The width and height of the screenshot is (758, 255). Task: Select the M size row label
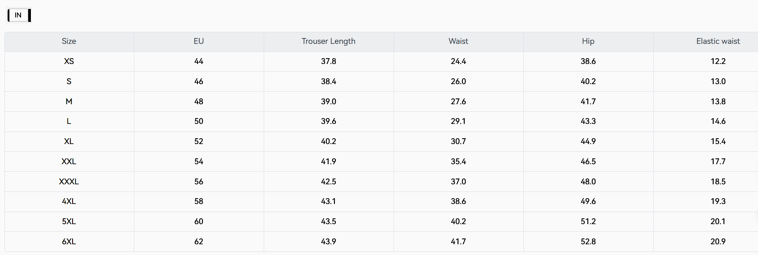pyautogui.click(x=69, y=102)
